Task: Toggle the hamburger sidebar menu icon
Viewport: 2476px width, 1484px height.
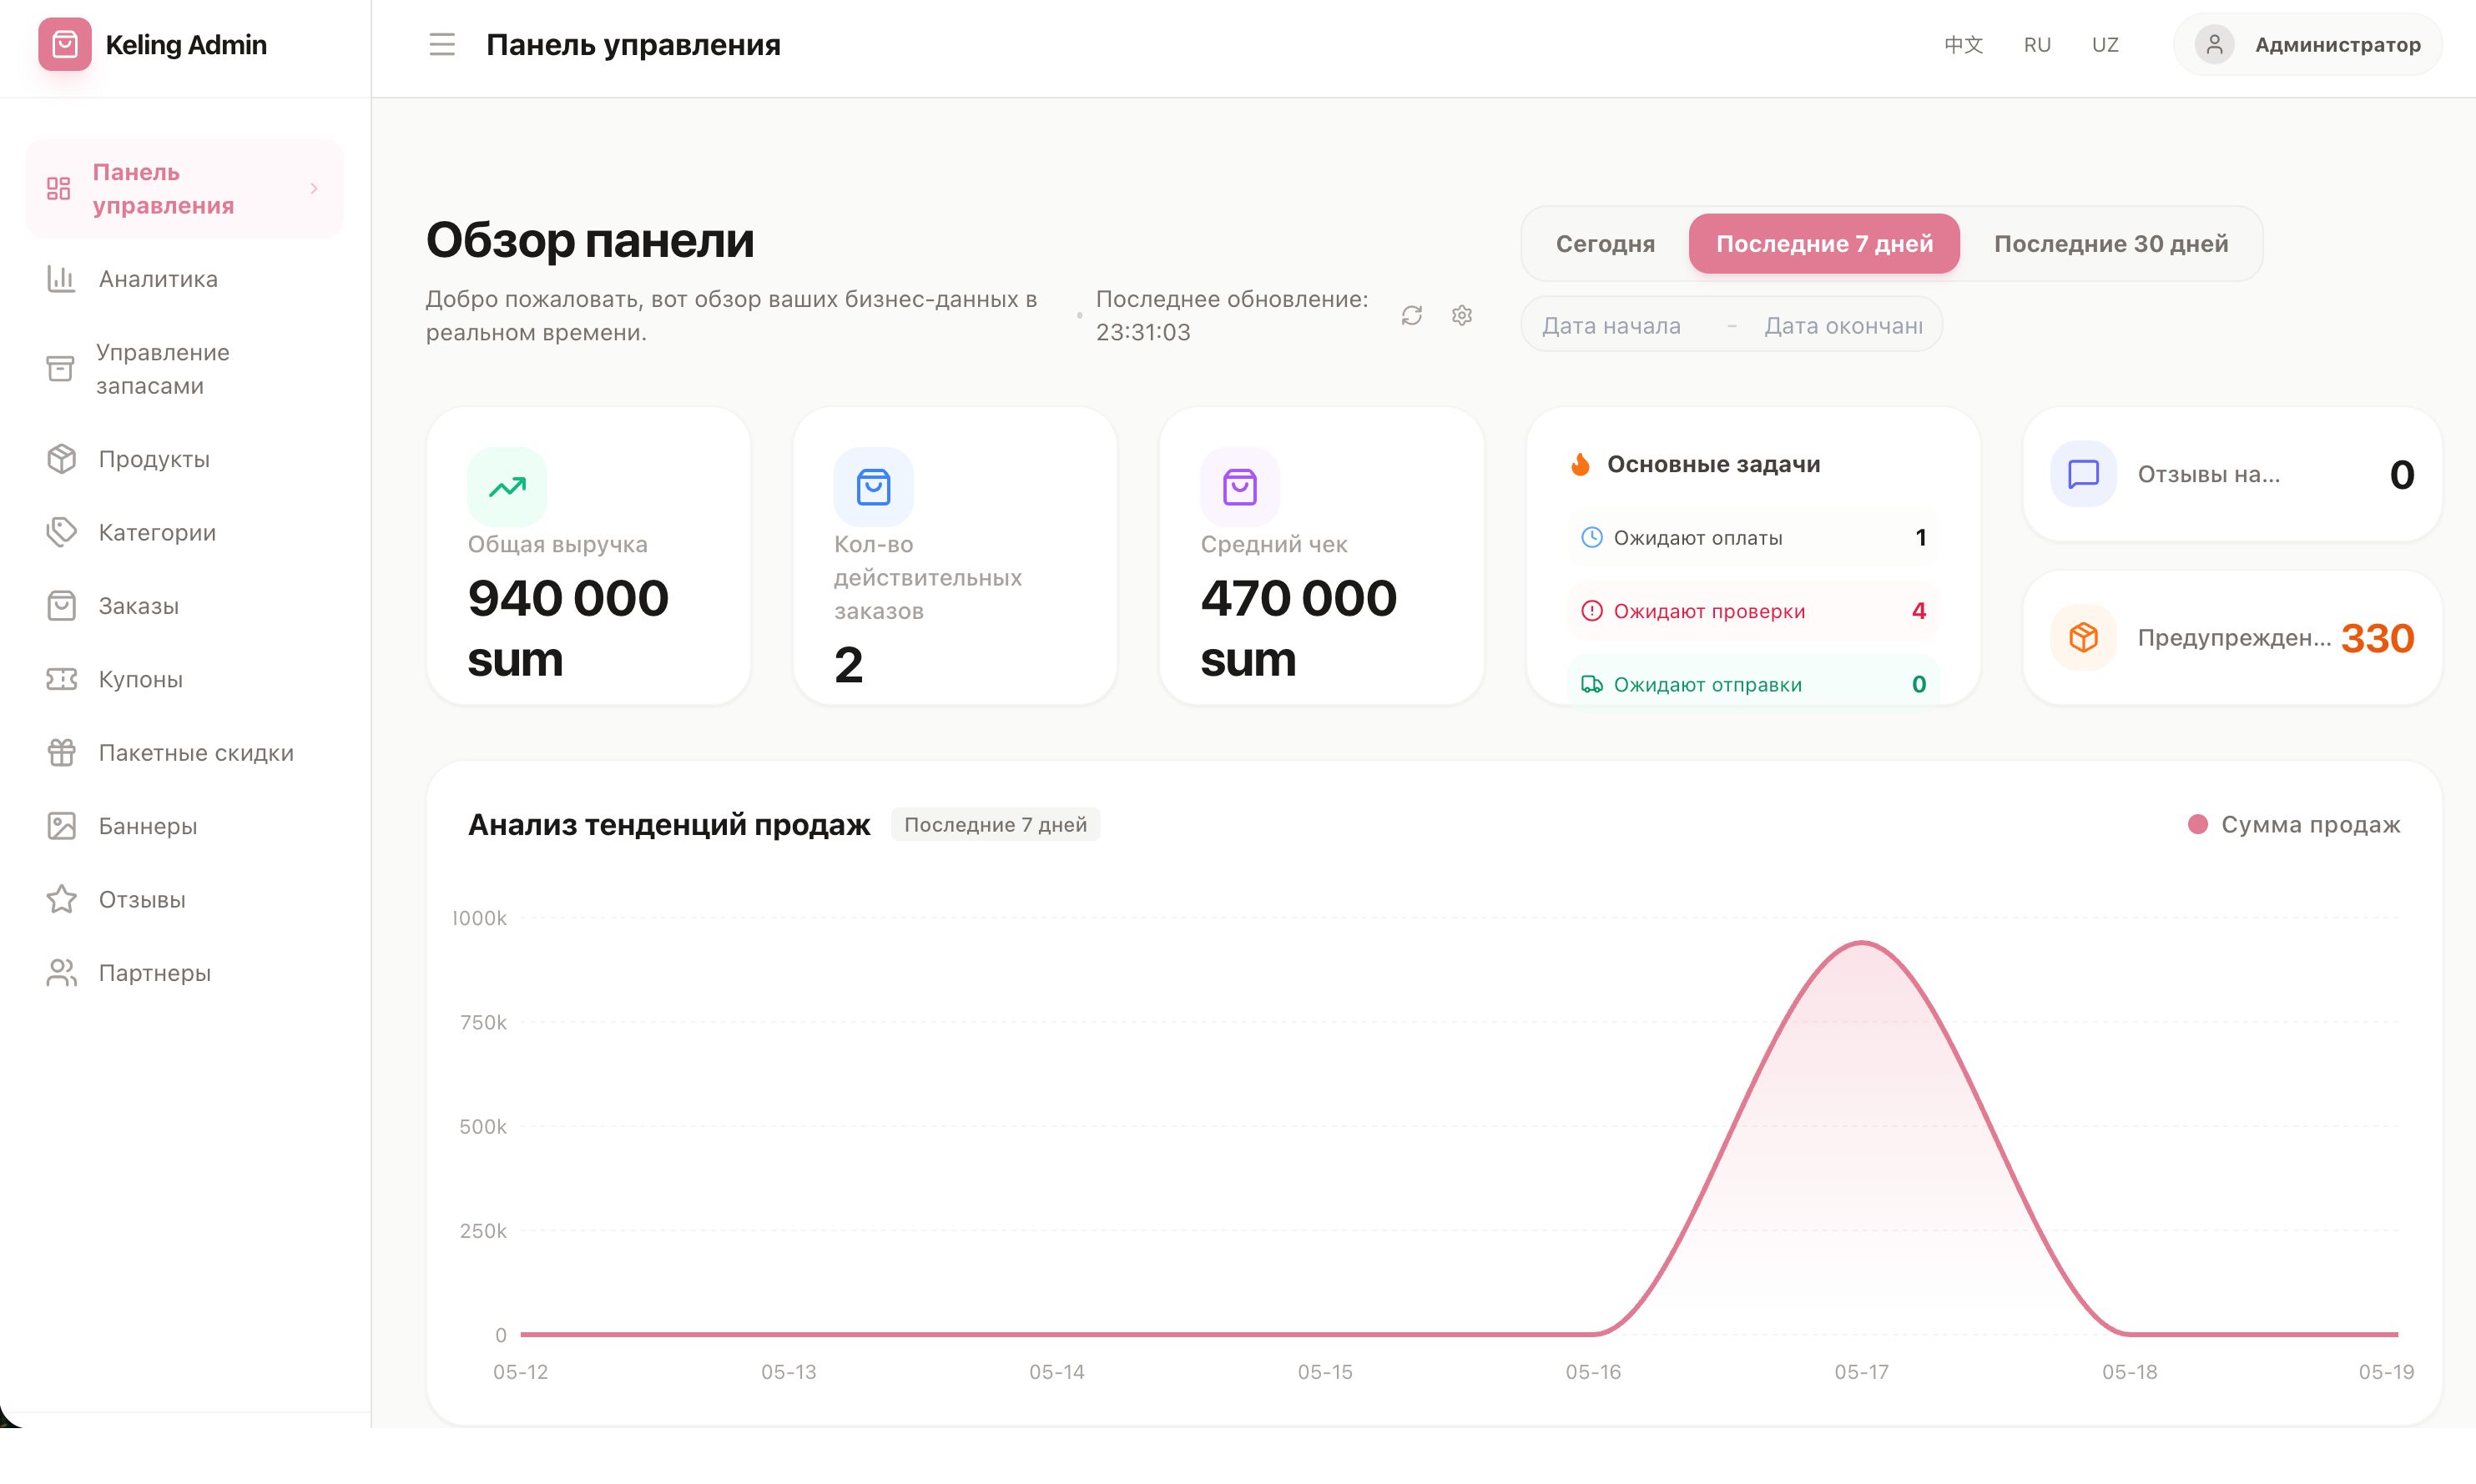Action: (x=441, y=45)
